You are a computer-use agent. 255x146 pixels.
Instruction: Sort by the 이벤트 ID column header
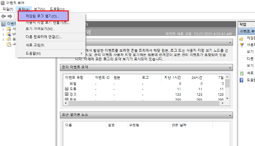pyautogui.click(x=102, y=77)
